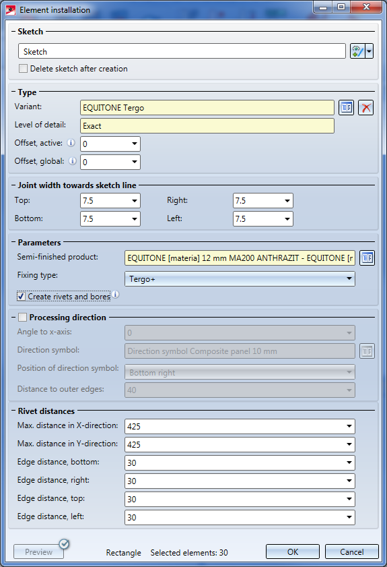The width and height of the screenshot is (387, 567).
Task: Click the checkmark icon on the Preview button
Action: [64, 543]
